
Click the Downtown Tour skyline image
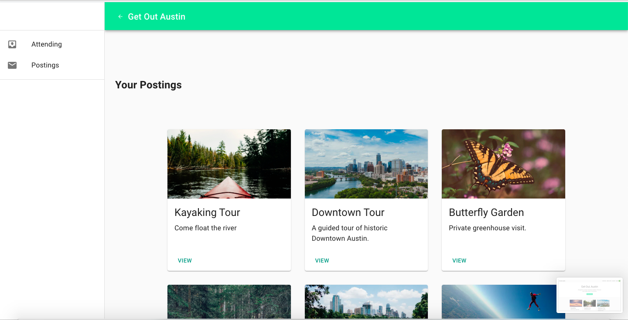point(366,164)
